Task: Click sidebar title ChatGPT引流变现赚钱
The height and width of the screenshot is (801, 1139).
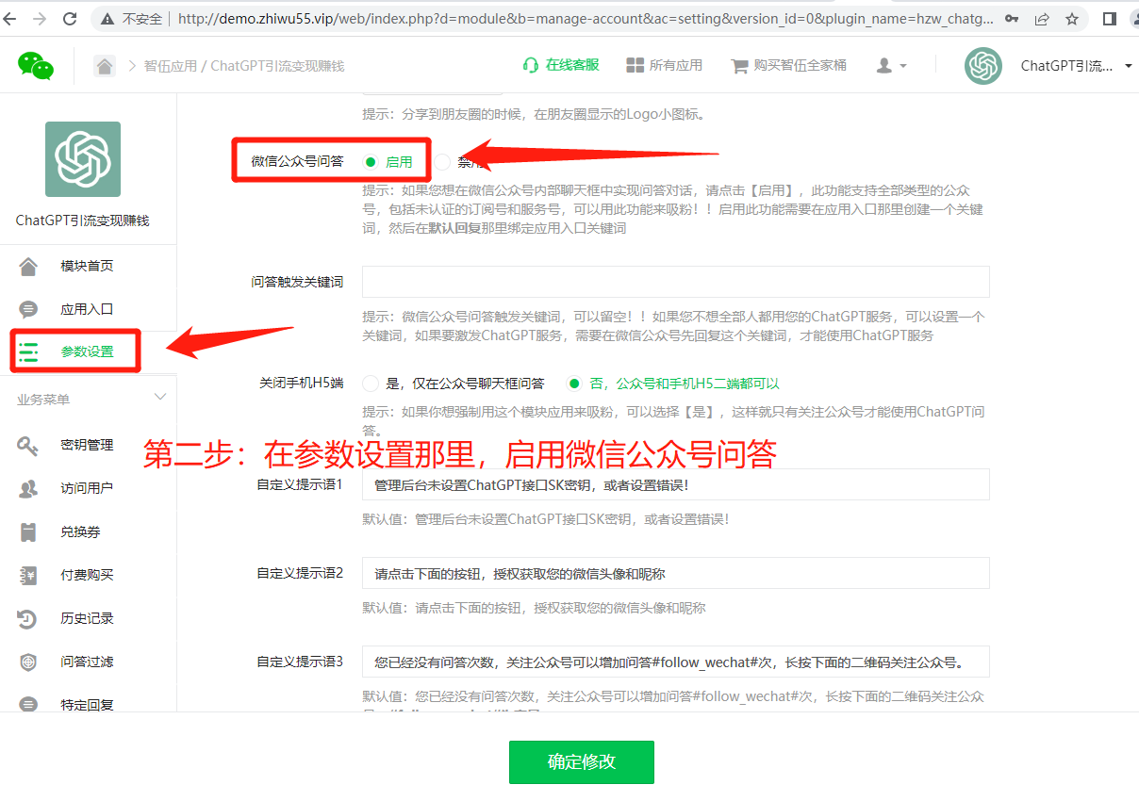Action: (x=83, y=221)
